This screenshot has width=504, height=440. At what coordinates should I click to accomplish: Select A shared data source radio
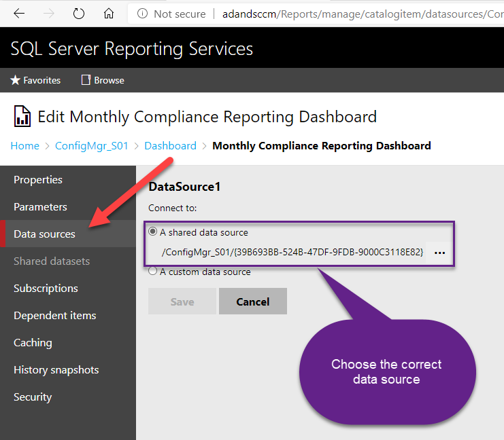click(152, 232)
